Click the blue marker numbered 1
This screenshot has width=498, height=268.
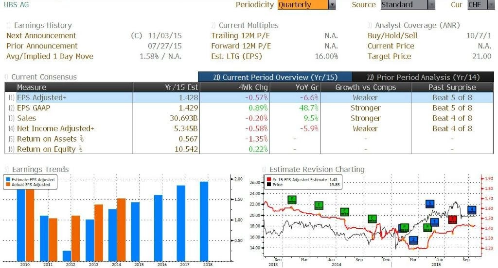coord(434,222)
